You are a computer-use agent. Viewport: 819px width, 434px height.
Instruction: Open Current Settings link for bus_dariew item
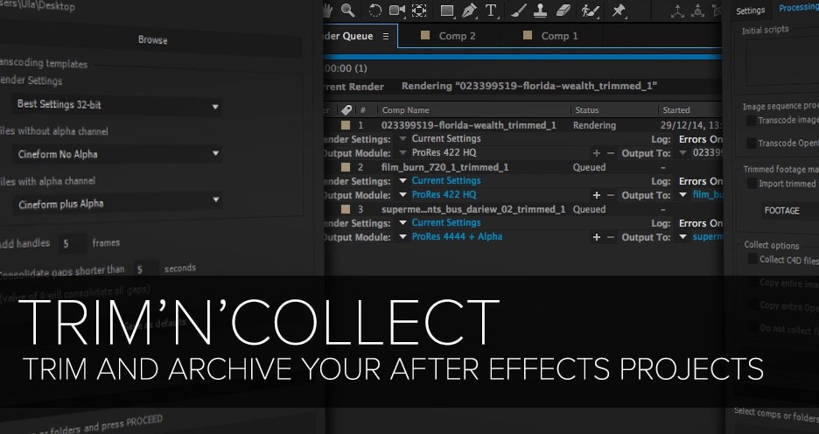click(x=446, y=223)
